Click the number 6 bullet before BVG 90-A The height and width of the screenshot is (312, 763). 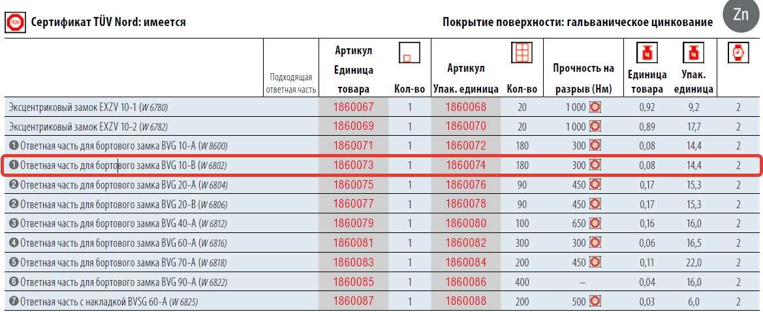tap(14, 283)
